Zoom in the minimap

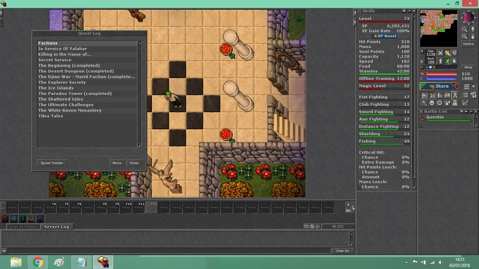click(465, 36)
